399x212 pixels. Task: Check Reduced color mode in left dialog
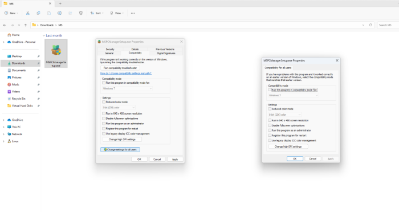[104, 102]
